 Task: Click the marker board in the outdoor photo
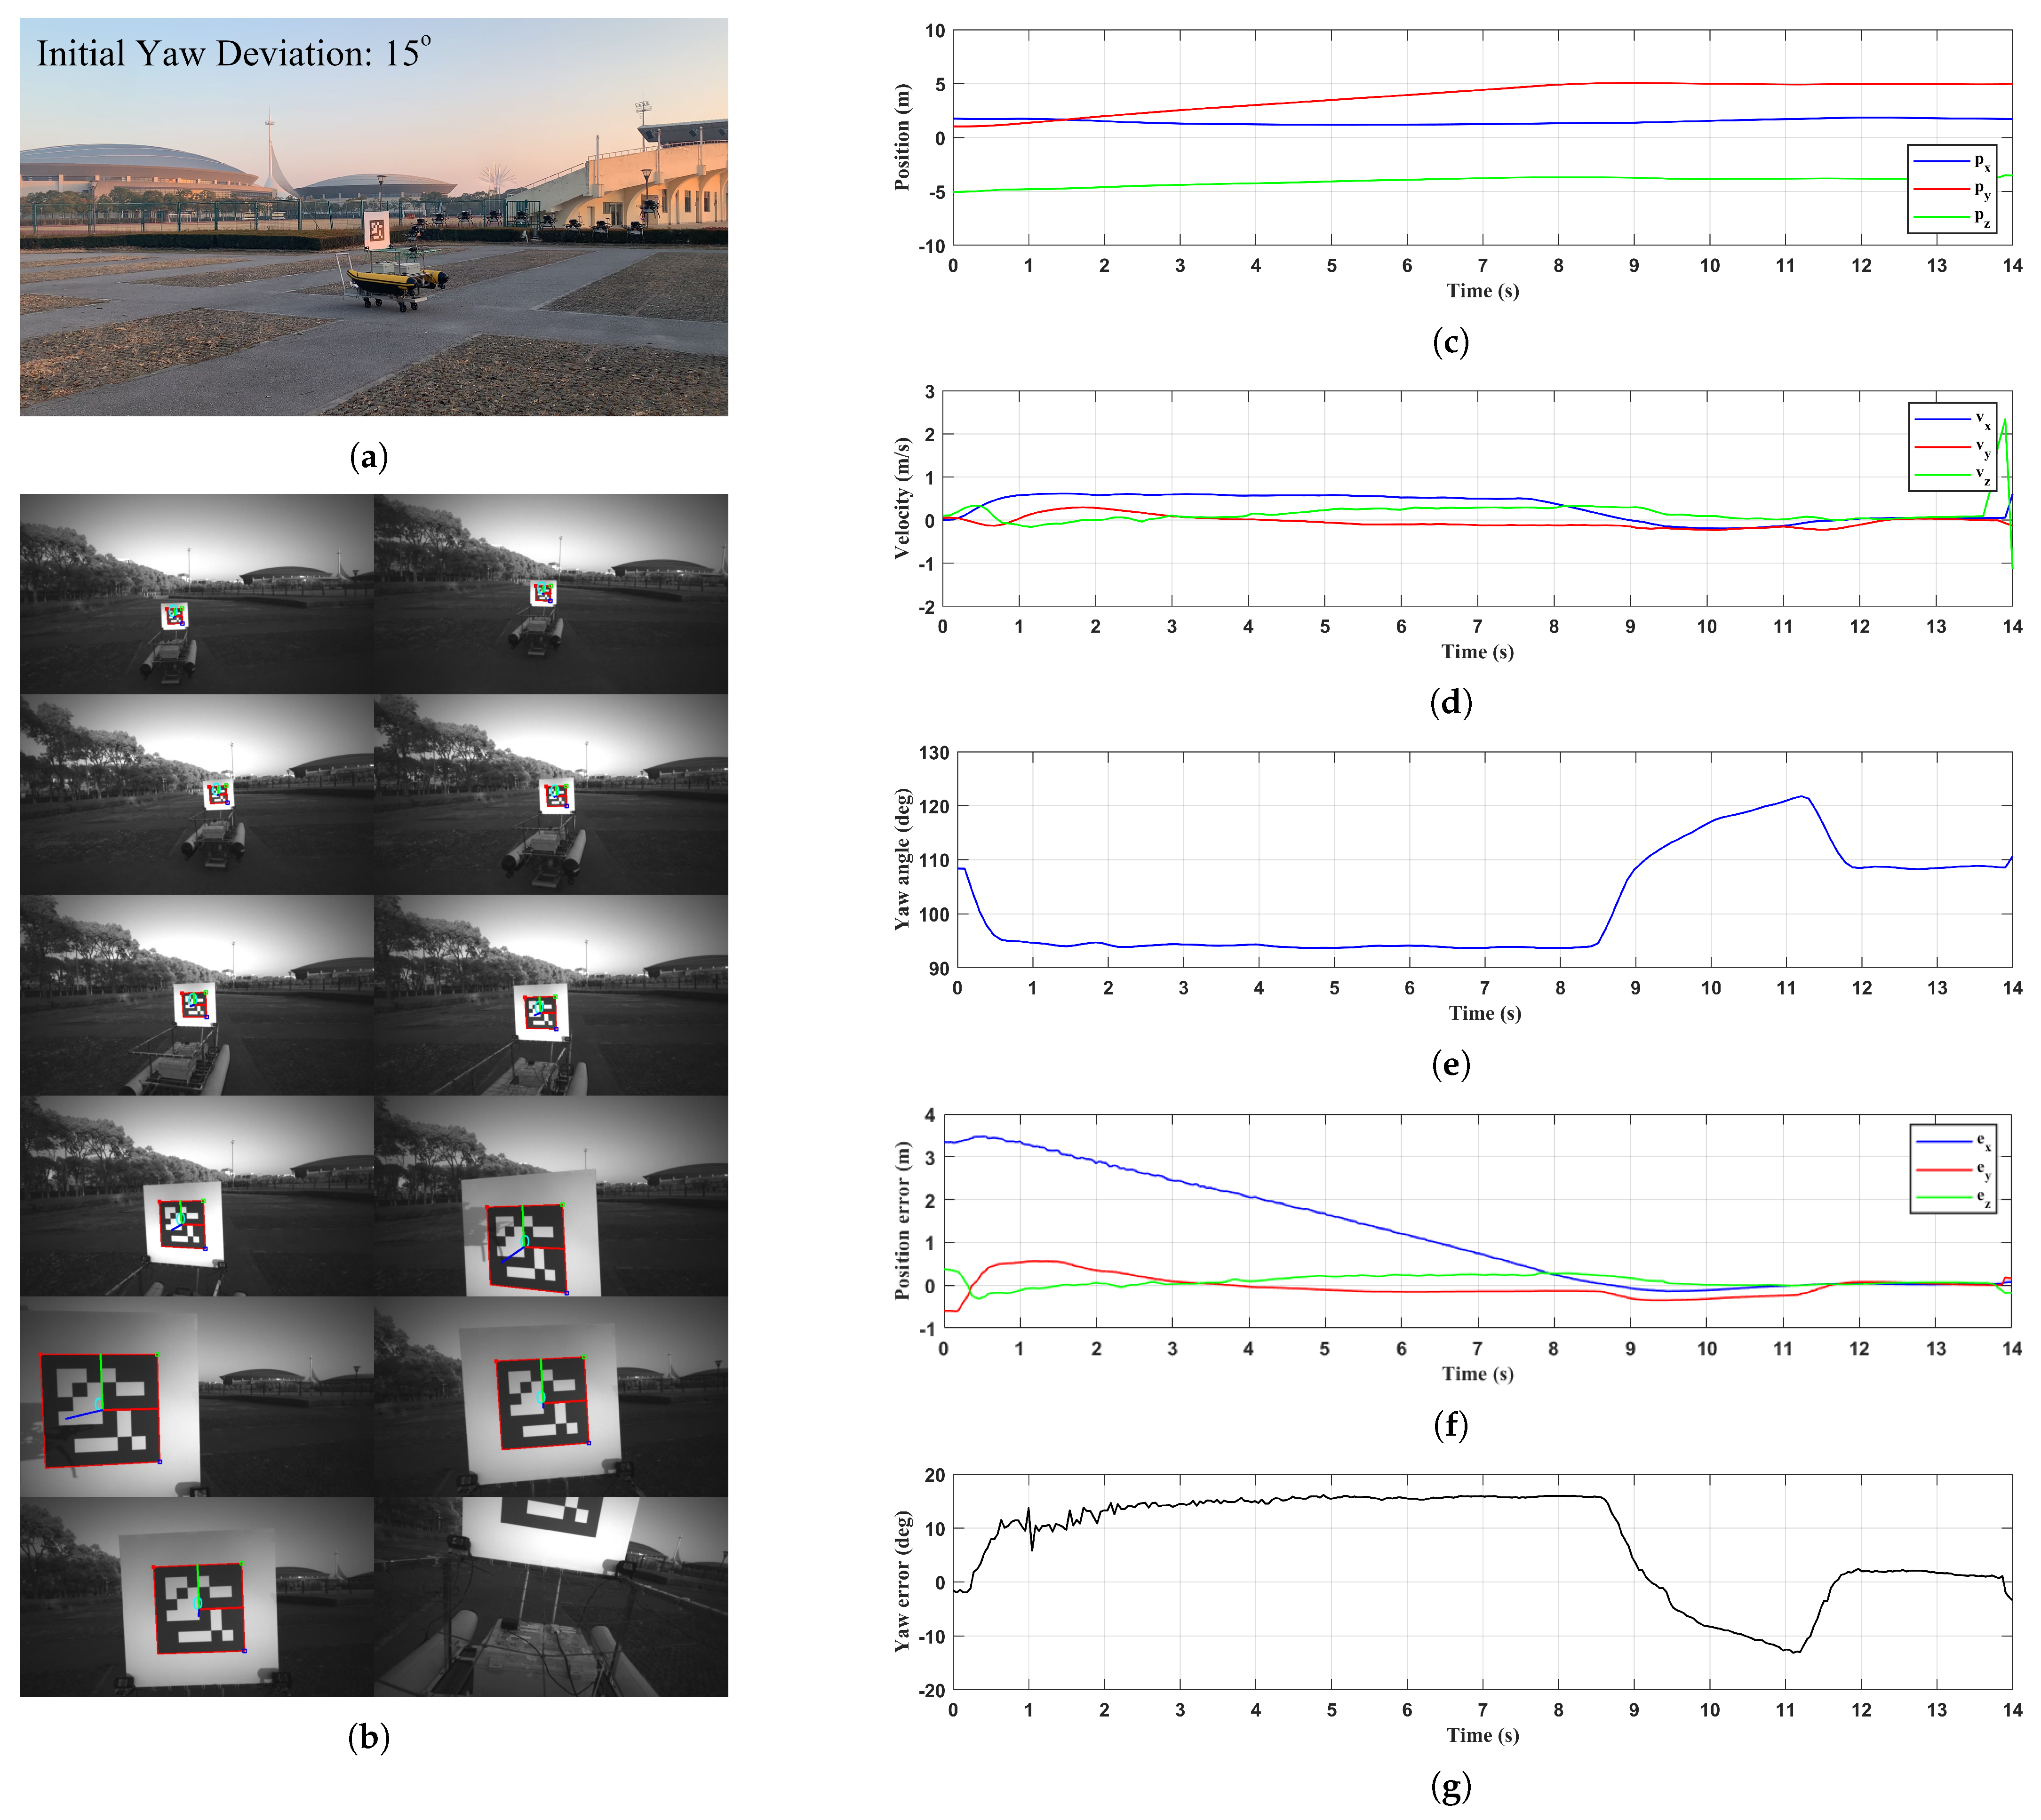pos(377,230)
